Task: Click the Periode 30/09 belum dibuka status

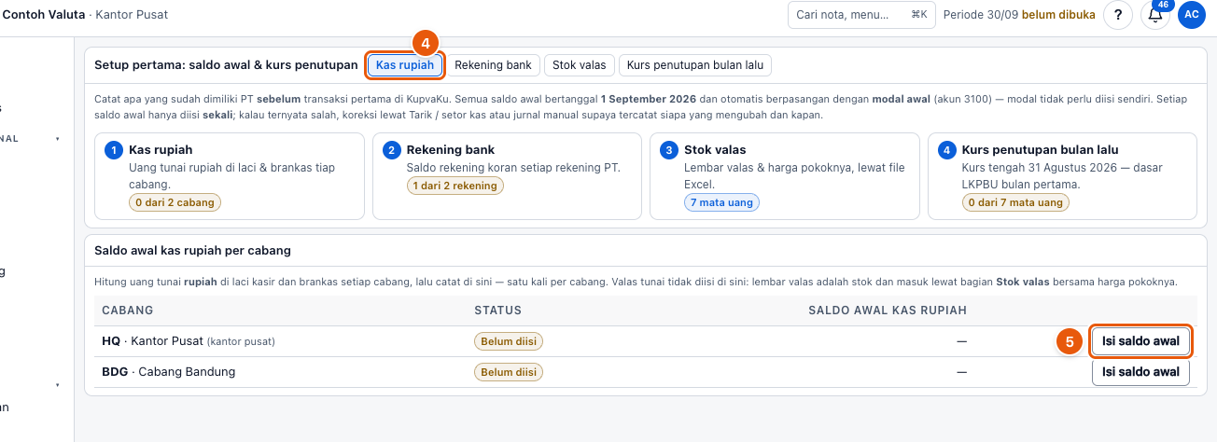Action: 1019,15
